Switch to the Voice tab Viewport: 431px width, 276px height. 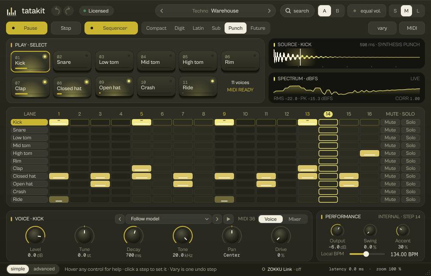pos(271,219)
